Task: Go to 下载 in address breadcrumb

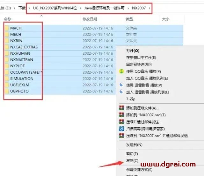Action: (x=22, y=8)
